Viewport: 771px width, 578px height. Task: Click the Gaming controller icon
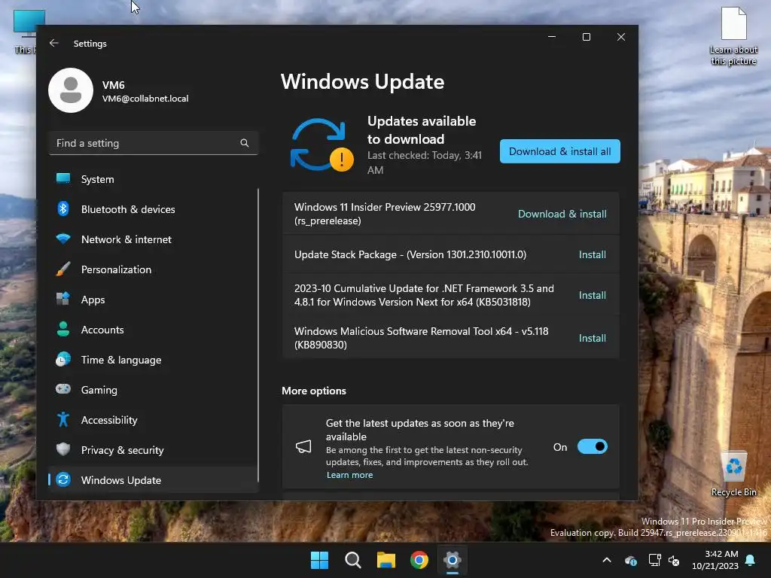click(63, 389)
